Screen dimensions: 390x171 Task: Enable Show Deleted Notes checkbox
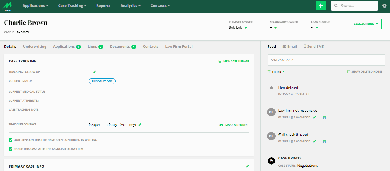(x=349, y=72)
